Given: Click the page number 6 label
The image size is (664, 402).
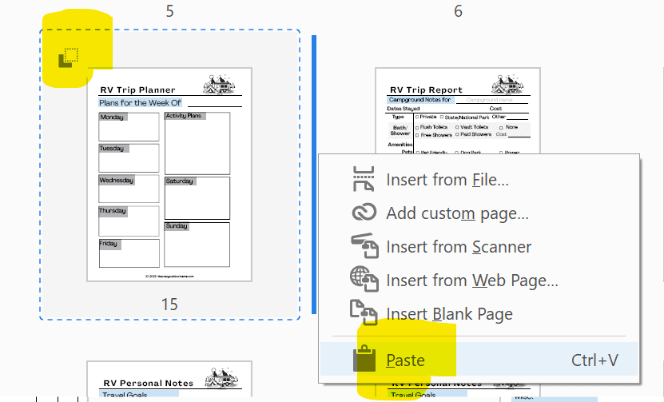Looking at the screenshot, I should click(x=458, y=11).
